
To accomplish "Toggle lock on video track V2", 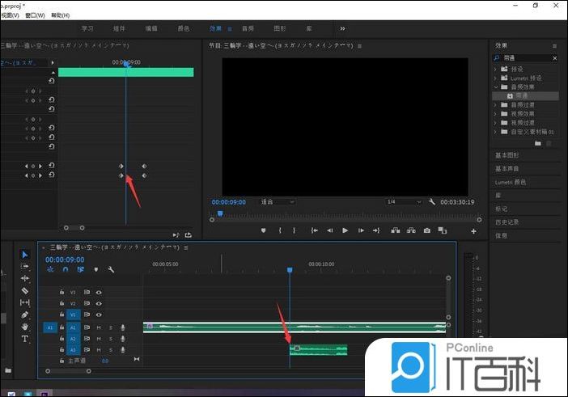I will click(61, 303).
